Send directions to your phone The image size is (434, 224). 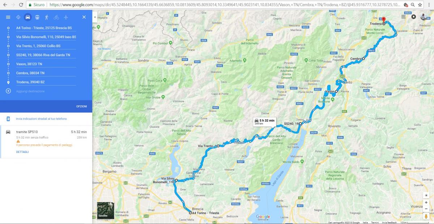41,119
